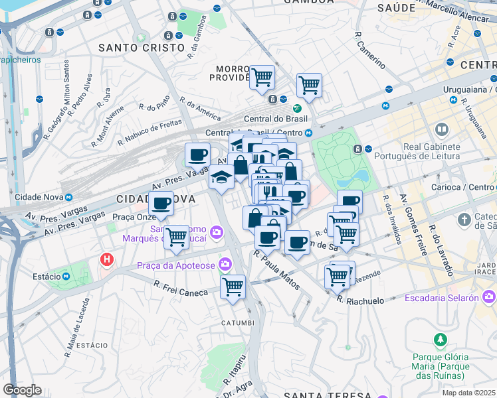This screenshot has height=398, width=497.
Task: Click the R. da América street label
Action: (200, 109)
